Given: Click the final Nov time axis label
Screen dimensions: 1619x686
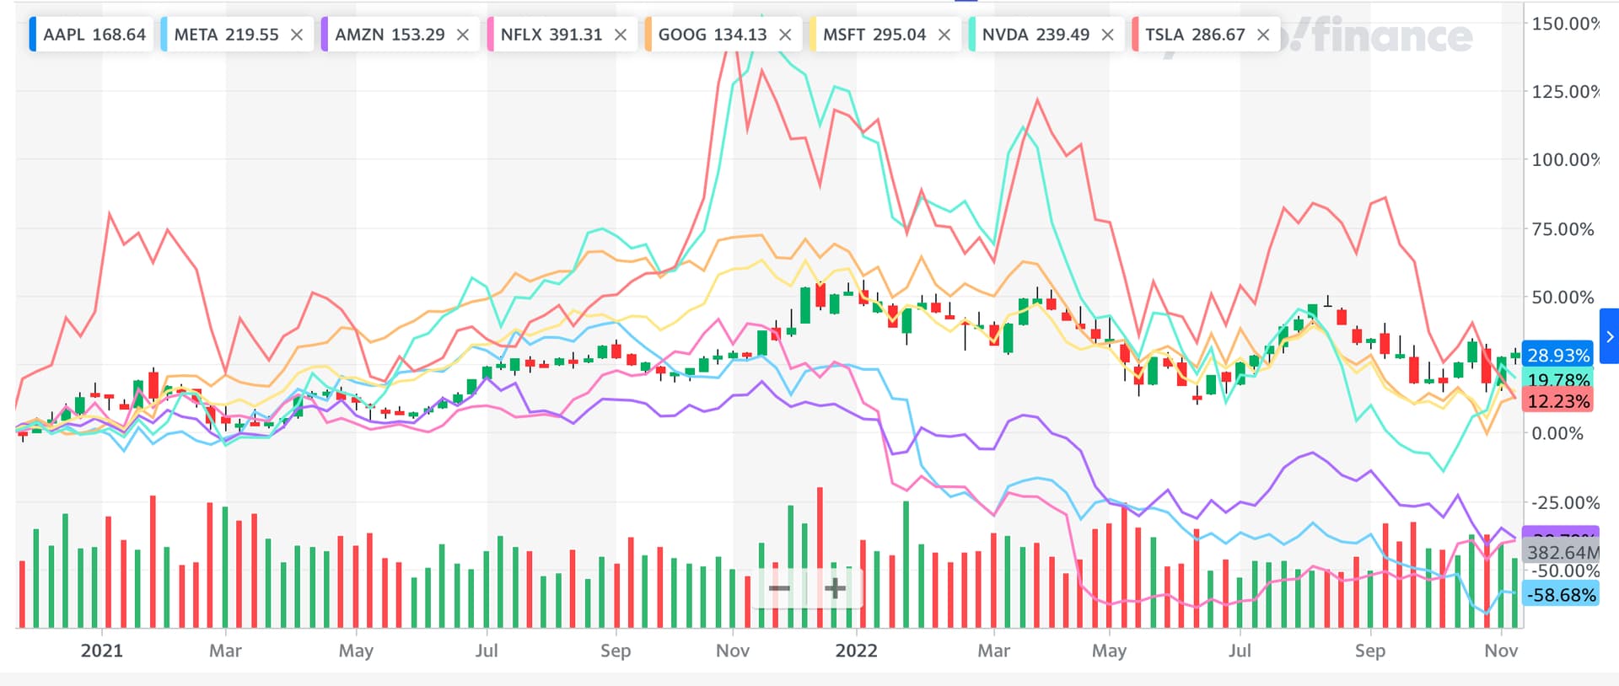Looking at the screenshot, I should [1501, 651].
